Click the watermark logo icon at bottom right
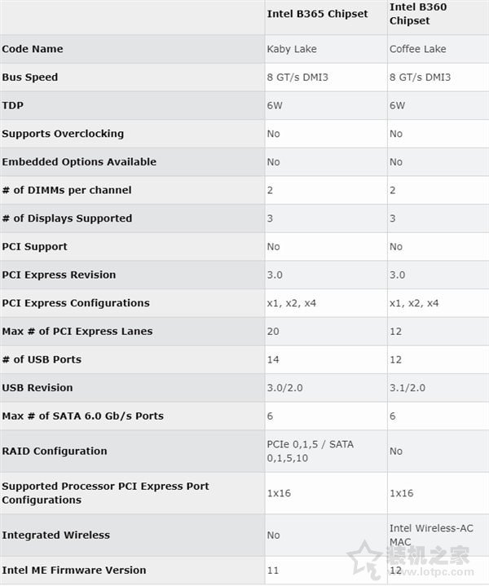Image resolution: width=489 pixels, height=586 pixels. (368, 561)
